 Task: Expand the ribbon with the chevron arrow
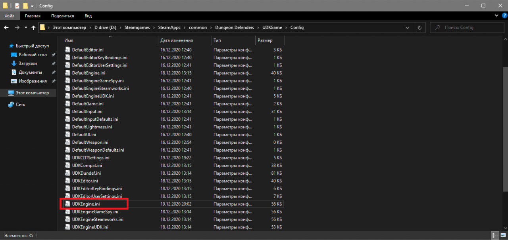(x=496, y=15)
